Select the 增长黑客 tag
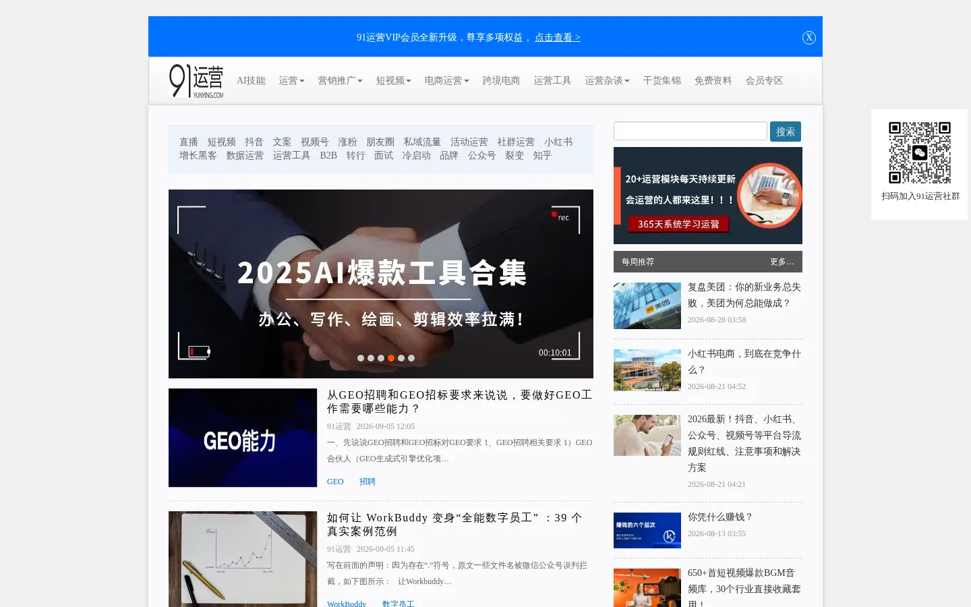The image size is (971, 607). (x=198, y=156)
